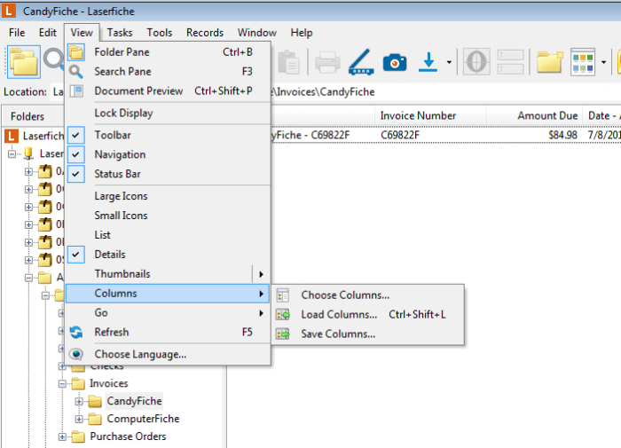Expand the ComputerFiche folder node
Screen dimensions: 621x448
click(x=79, y=419)
